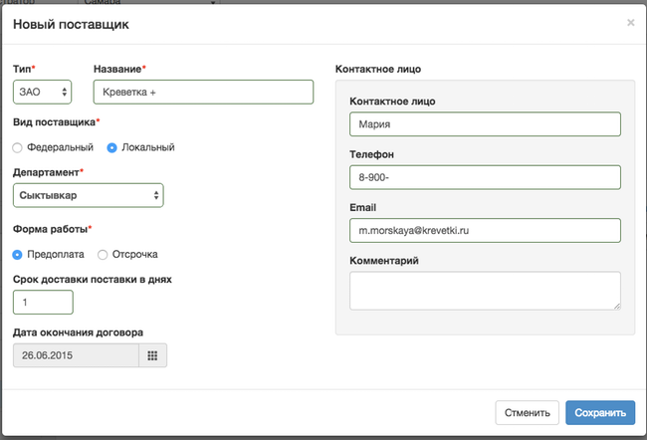
Task: Close the Новый поставщик dialog with the X
Action: pyautogui.click(x=630, y=23)
